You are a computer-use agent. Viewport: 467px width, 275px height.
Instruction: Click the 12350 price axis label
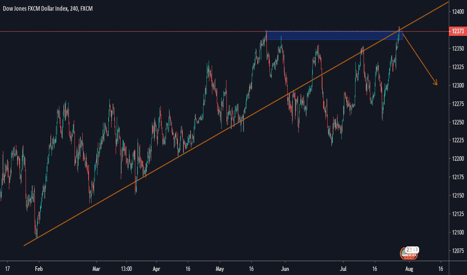point(458,48)
